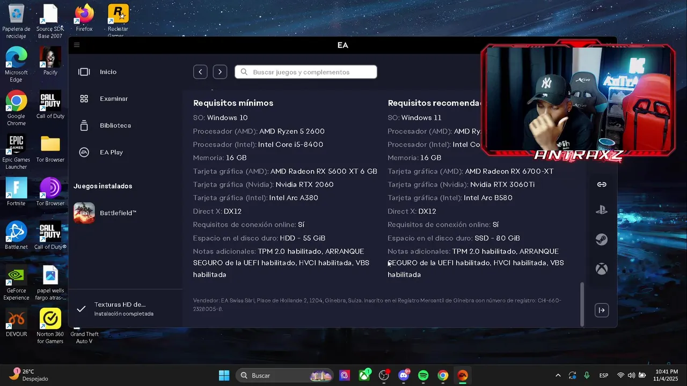Click the Nvidia RTX 2060 value
This screenshot has width=687, height=386.
point(304,184)
